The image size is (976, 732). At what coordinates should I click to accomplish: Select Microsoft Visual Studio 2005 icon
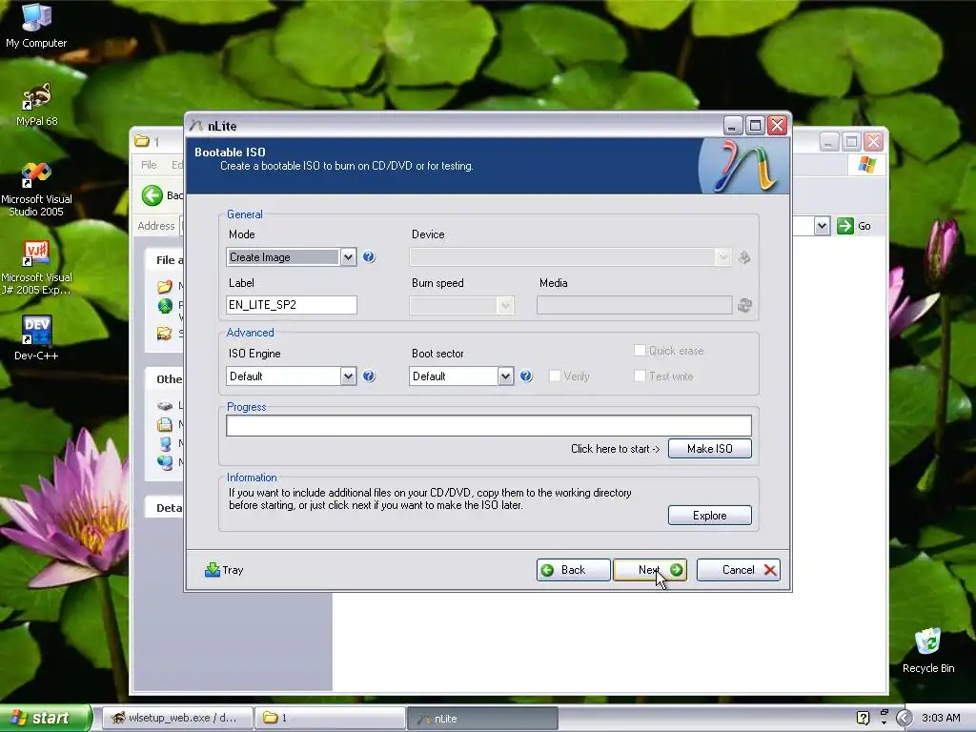(36, 189)
